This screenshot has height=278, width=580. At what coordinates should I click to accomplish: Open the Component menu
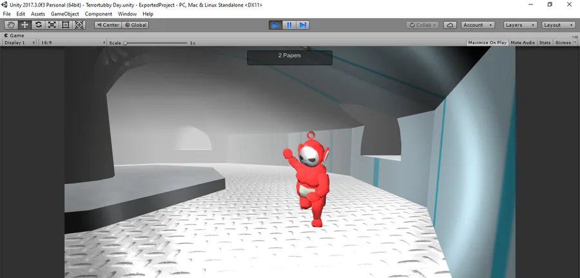[x=99, y=14]
